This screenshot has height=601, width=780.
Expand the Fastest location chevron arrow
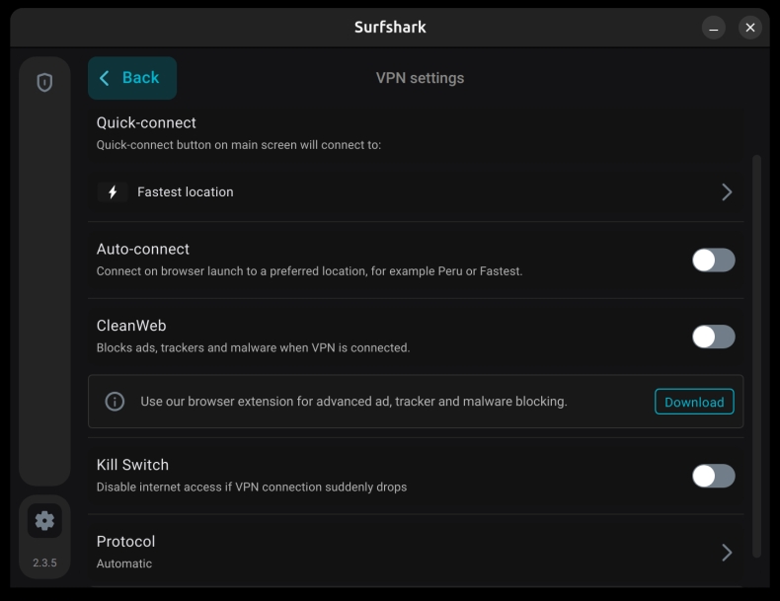727,192
